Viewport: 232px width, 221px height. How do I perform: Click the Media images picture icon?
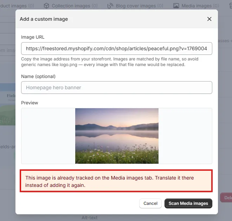point(176,6)
